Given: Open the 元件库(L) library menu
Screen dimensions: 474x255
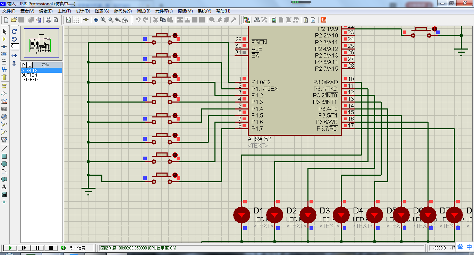Looking at the screenshot, I should click(x=164, y=11).
